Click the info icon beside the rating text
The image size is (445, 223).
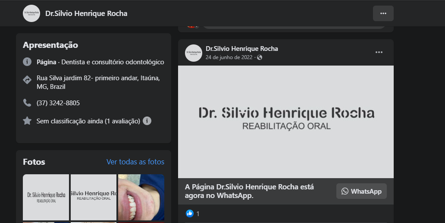click(147, 121)
